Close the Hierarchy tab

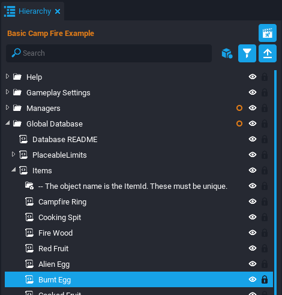[58, 11]
